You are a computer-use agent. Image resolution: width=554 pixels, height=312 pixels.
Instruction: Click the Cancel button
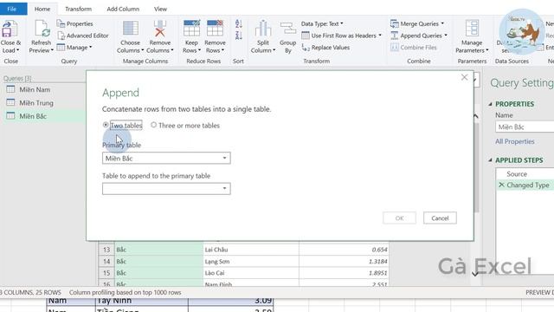[440, 218]
